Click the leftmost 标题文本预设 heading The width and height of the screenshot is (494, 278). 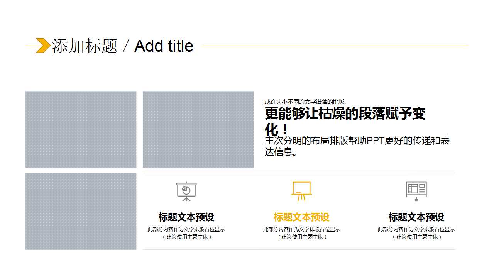click(187, 217)
